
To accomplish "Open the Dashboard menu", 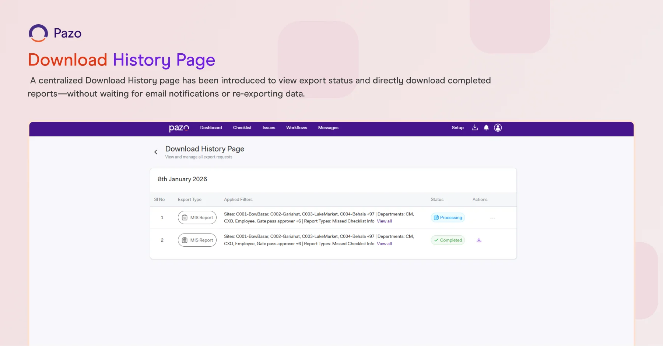I will coord(211,128).
